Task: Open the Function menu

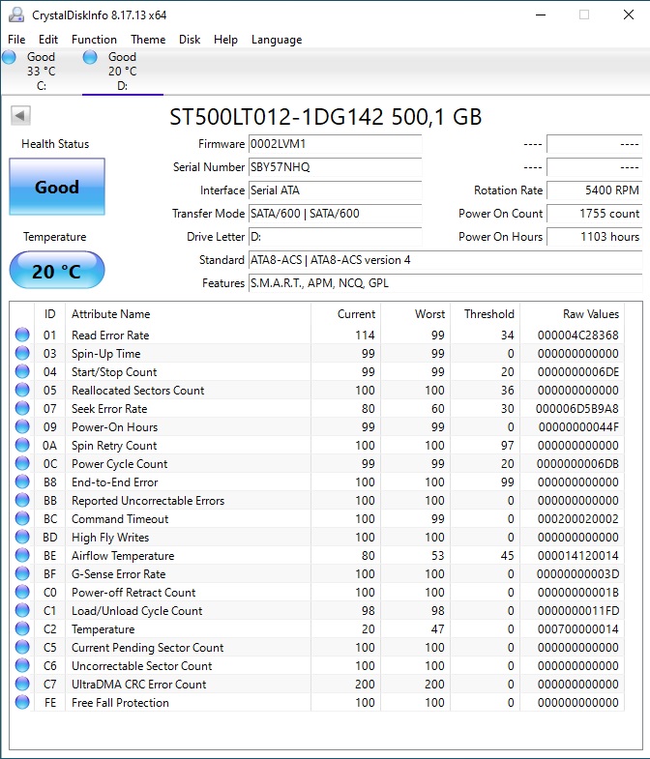Action: [x=94, y=40]
